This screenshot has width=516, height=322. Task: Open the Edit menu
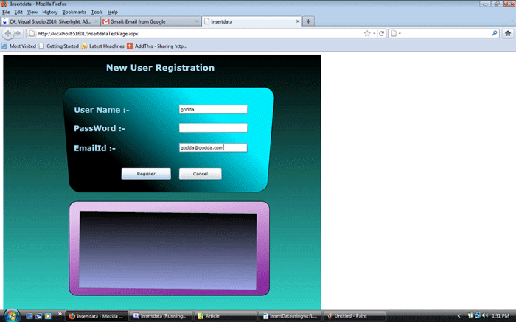[x=18, y=13]
